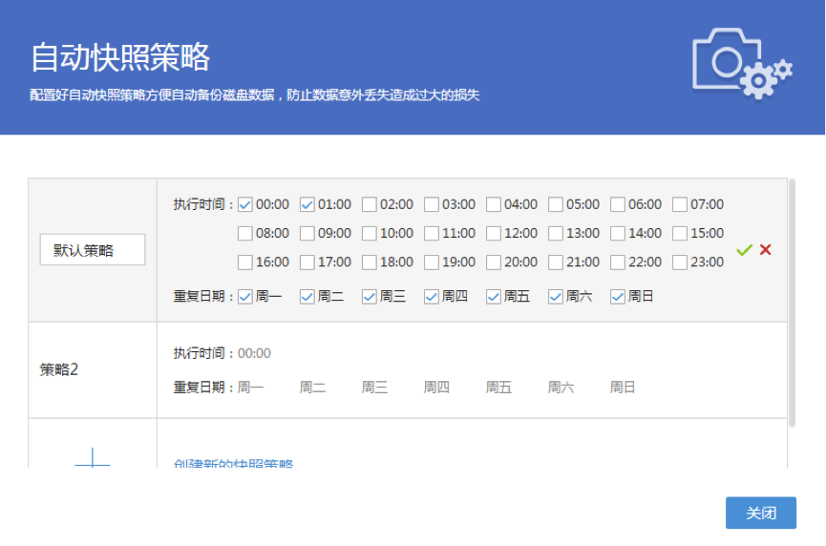Enable the 16:00 time checkbox
Viewport: 826px width, 546px height.
tap(245, 262)
